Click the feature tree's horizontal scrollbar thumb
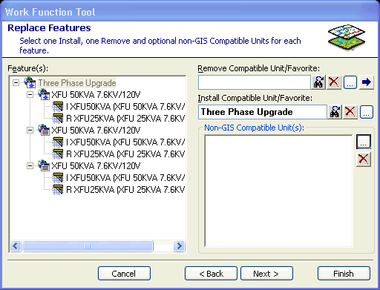This screenshot has width=380, height=290. tap(88, 246)
